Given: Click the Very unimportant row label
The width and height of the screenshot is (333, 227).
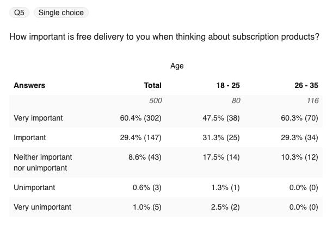Looking at the screenshot, I should coord(42,207).
